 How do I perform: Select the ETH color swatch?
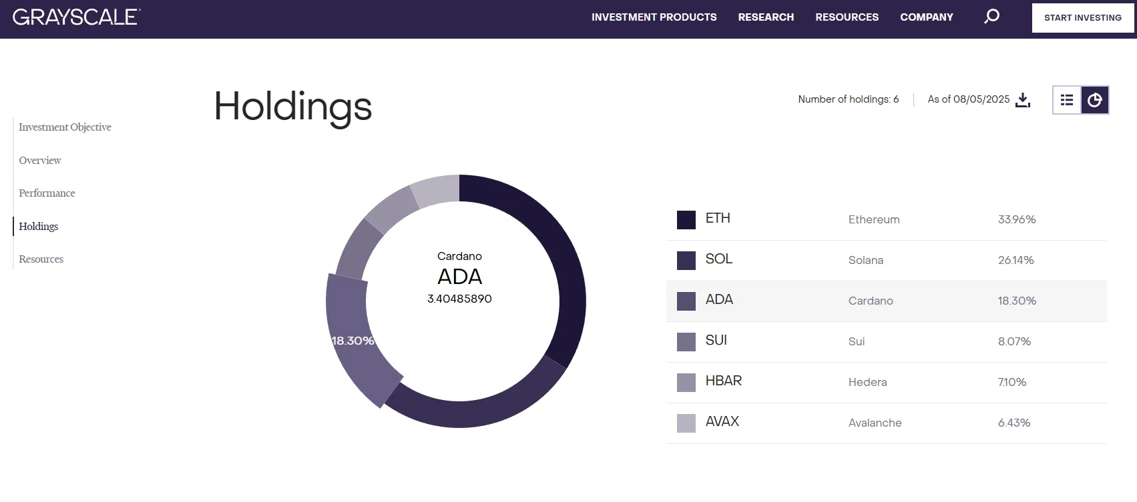pyautogui.click(x=686, y=220)
